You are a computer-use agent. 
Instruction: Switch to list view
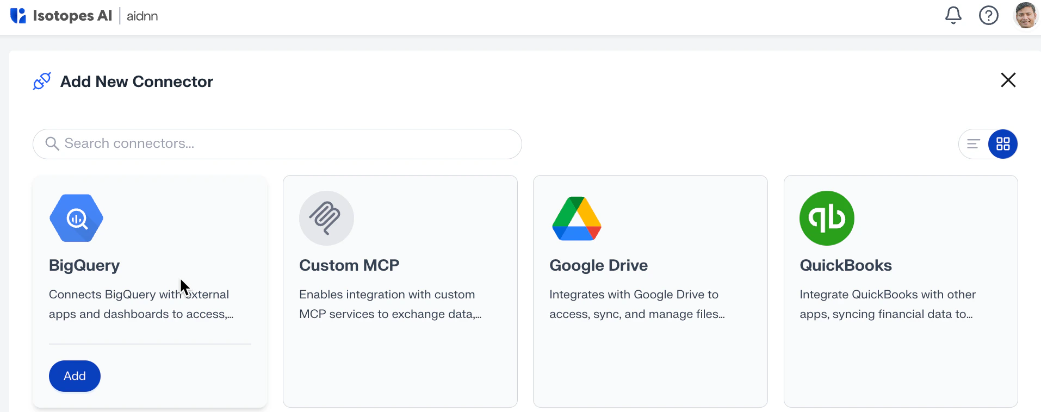[x=974, y=143]
